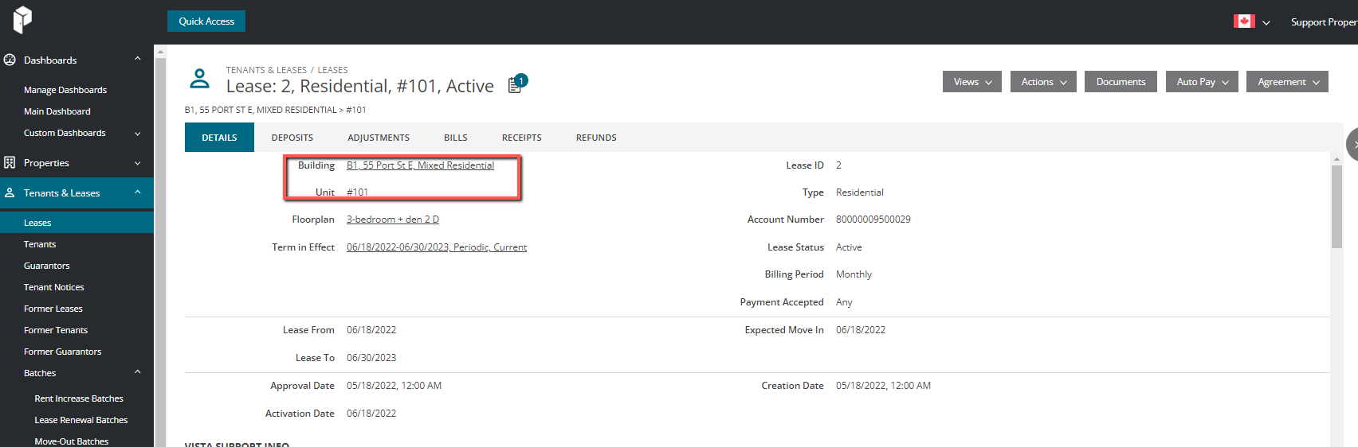Open the Auto Pay dropdown
Image resolution: width=1358 pixels, height=447 pixels.
(1202, 82)
